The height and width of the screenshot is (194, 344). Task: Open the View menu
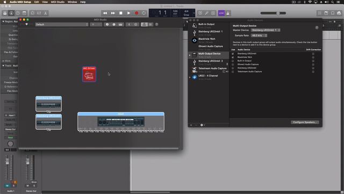[45, 2]
